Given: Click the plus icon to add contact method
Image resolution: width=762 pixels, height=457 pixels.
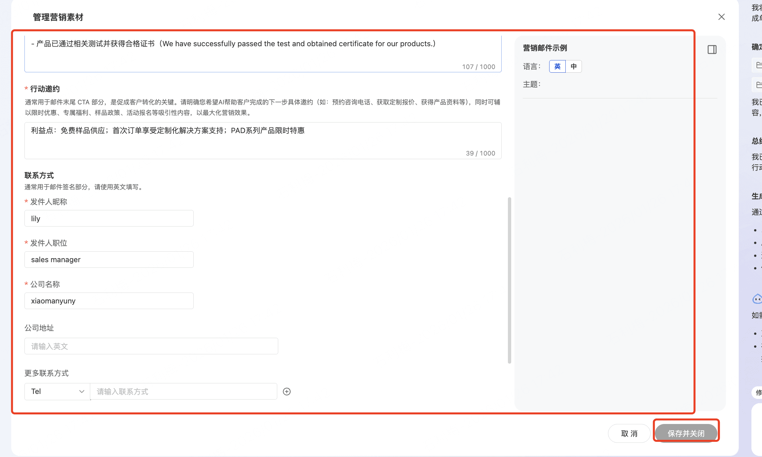Looking at the screenshot, I should 286,391.
